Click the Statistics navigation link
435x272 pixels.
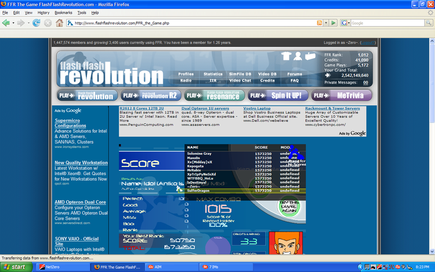(213, 74)
